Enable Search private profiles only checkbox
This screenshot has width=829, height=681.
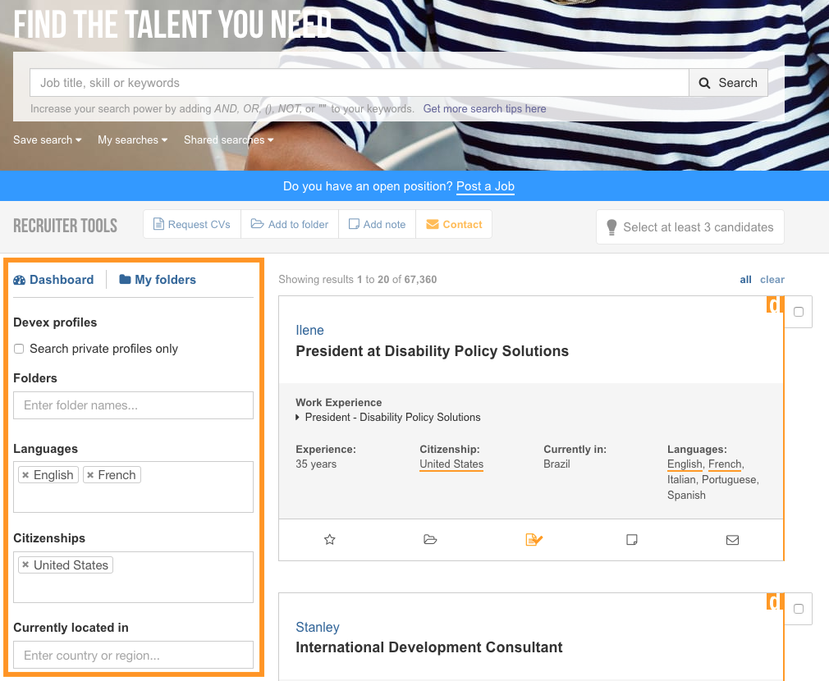[x=19, y=349]
